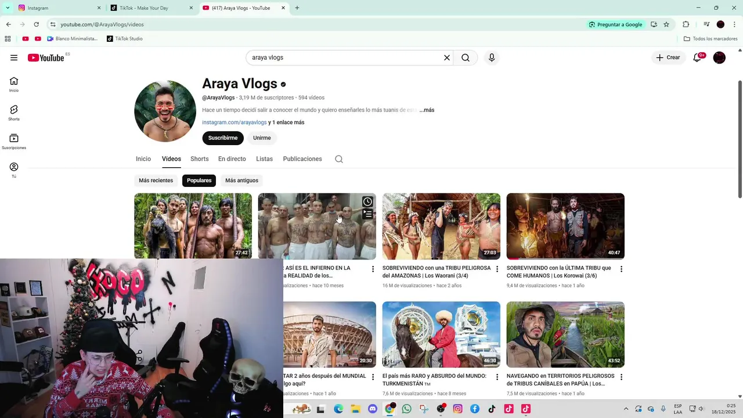Open YouTube notifications bell
The image size is (743, 418).
coord(698,57)
